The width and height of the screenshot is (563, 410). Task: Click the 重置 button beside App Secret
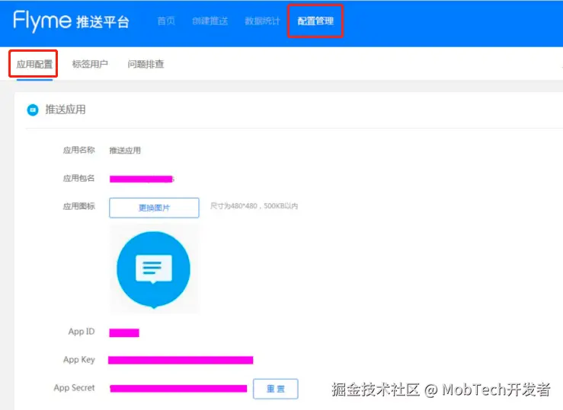pos(275,389)
